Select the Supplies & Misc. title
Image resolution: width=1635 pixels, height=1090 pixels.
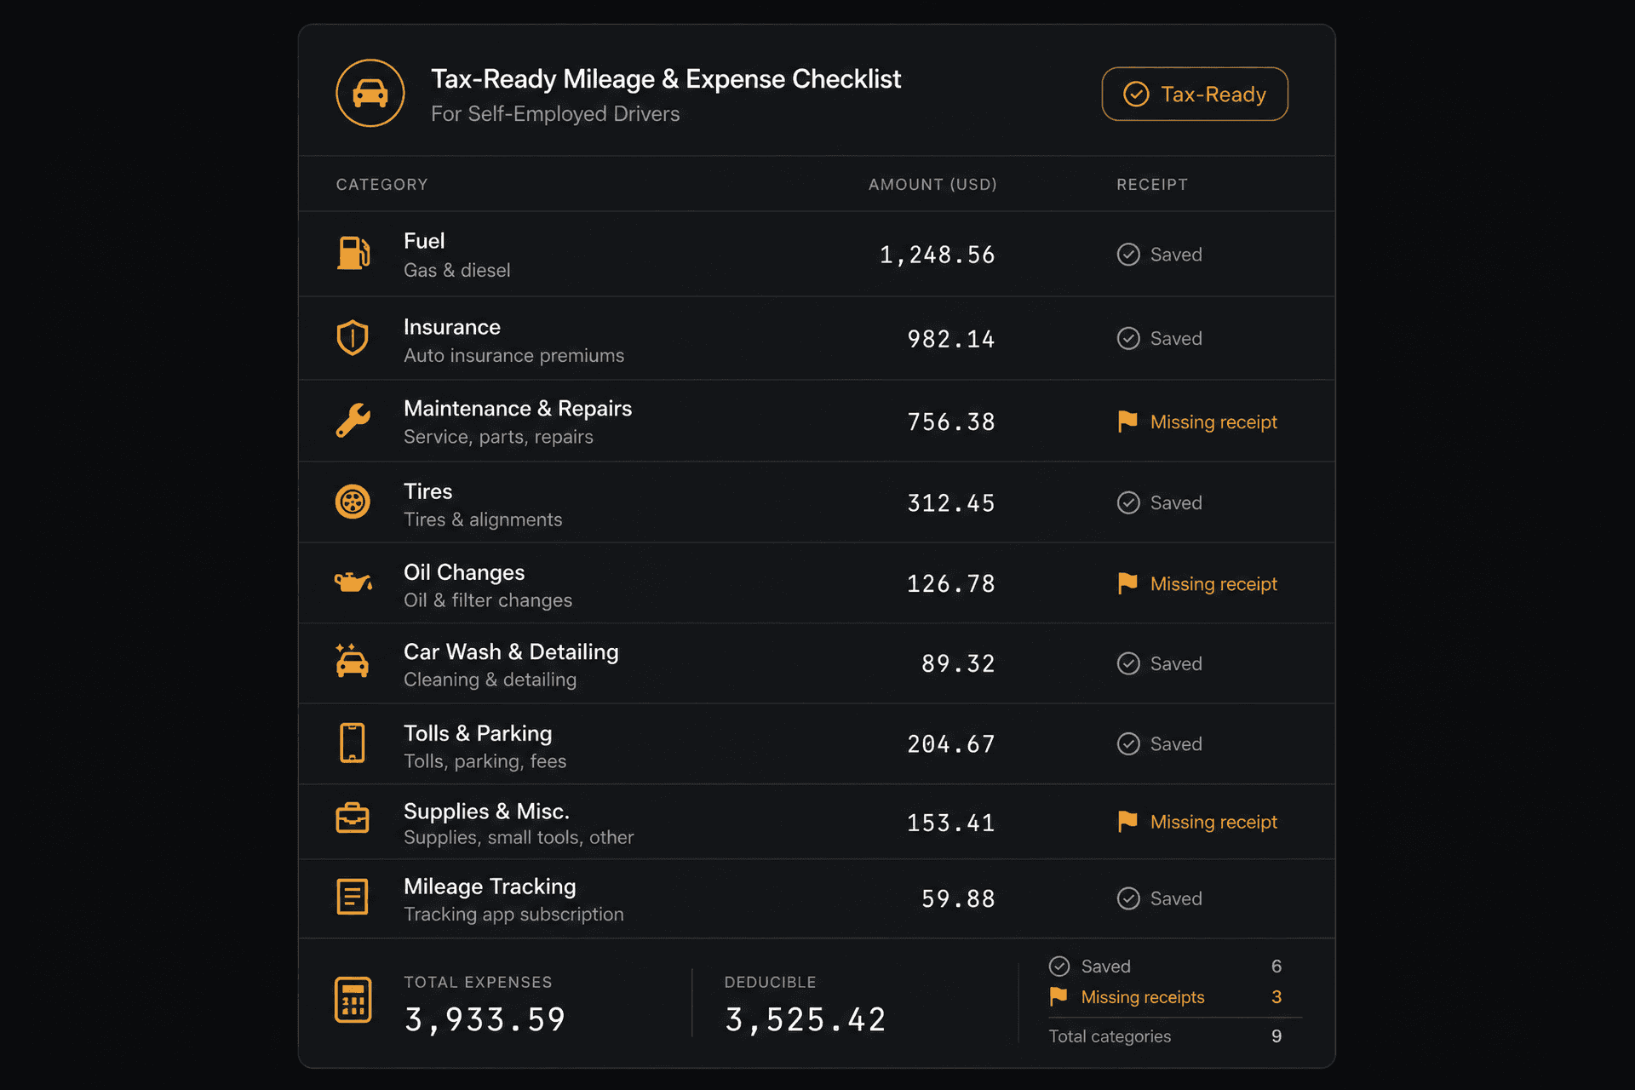coord(486,812)
